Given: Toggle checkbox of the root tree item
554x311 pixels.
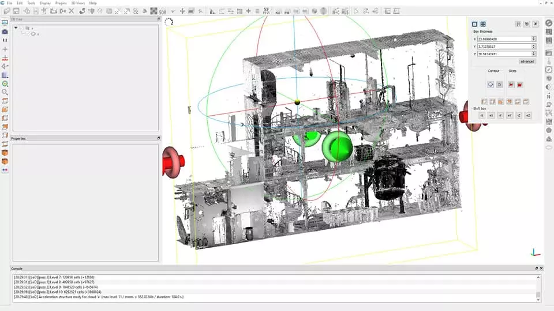Looking at the screenshot, I should pos(22,28).
